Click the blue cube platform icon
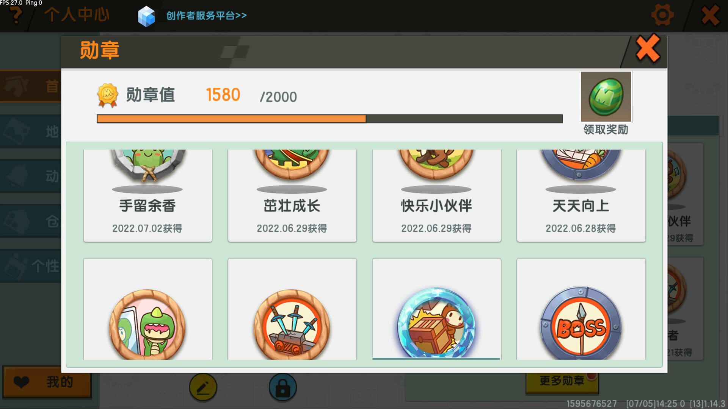Image resolution: width=728 pixels, height=409 pixels. coord(146,16)
